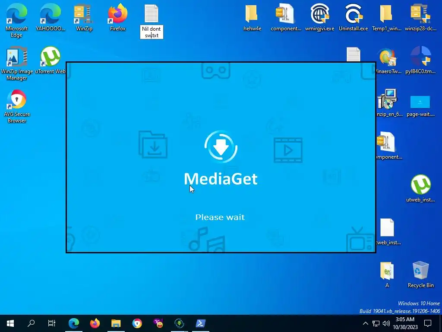The image size is (442, 332).
Task: Click the 'MediaGet' title text
Action: pos(221,179)
